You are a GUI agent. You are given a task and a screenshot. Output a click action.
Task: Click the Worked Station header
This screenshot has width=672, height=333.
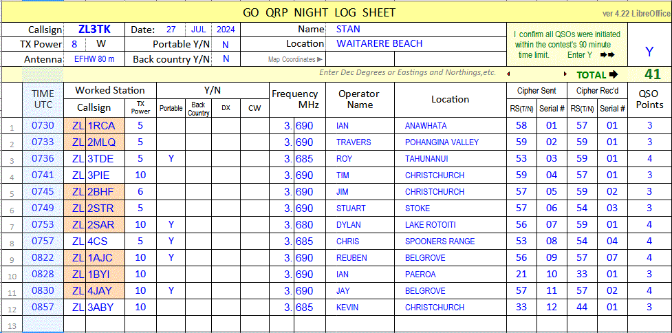pos(110,90)
